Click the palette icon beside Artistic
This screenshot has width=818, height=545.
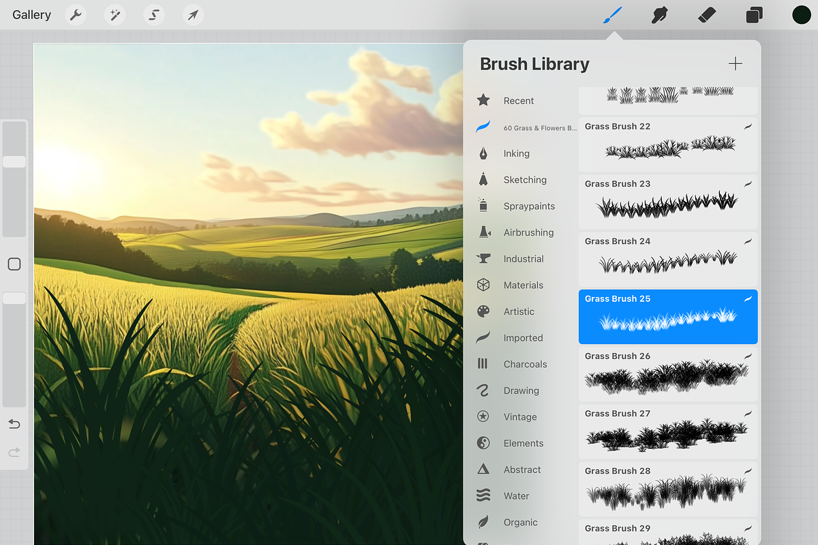point(483,311)
